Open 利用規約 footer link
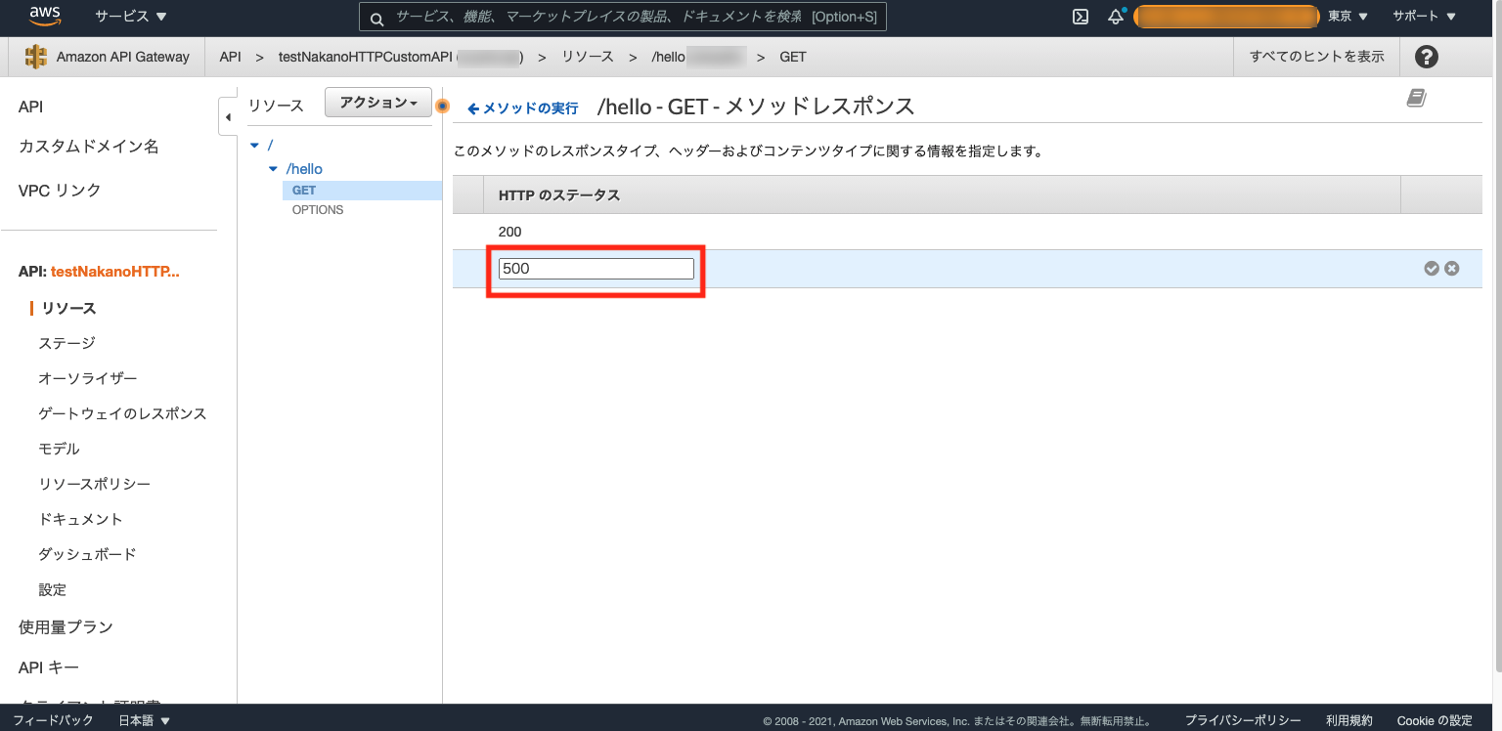This screenshot has width=1502, height=731. pyautogui.click(x=1349, y=720)
